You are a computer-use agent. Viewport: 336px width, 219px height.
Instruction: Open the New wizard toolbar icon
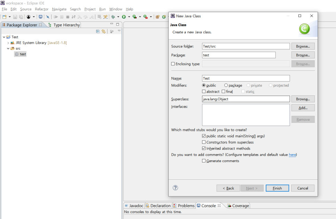pyautogui.click(x=5, y=17)
